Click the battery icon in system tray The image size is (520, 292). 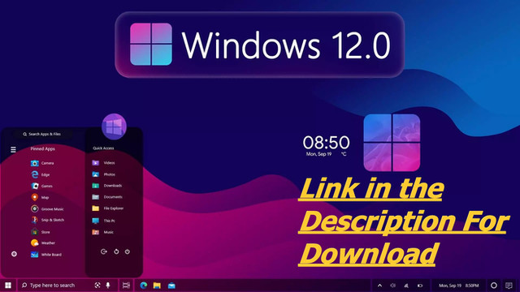point(420,286)
